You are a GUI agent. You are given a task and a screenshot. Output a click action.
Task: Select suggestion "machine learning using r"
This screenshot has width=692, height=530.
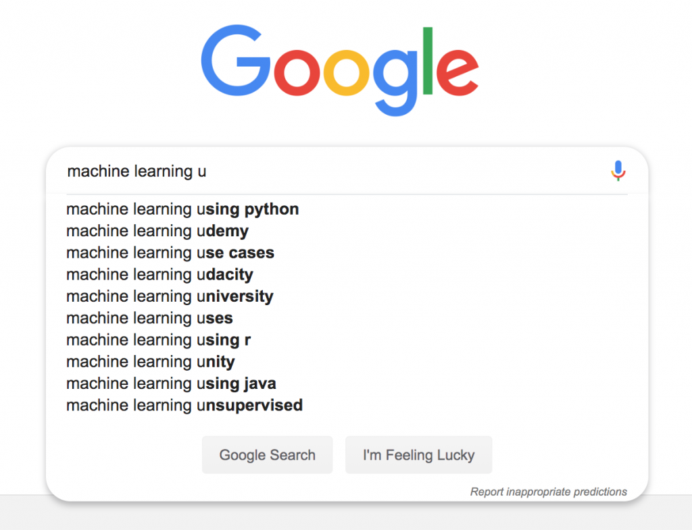tap(159, 340)
